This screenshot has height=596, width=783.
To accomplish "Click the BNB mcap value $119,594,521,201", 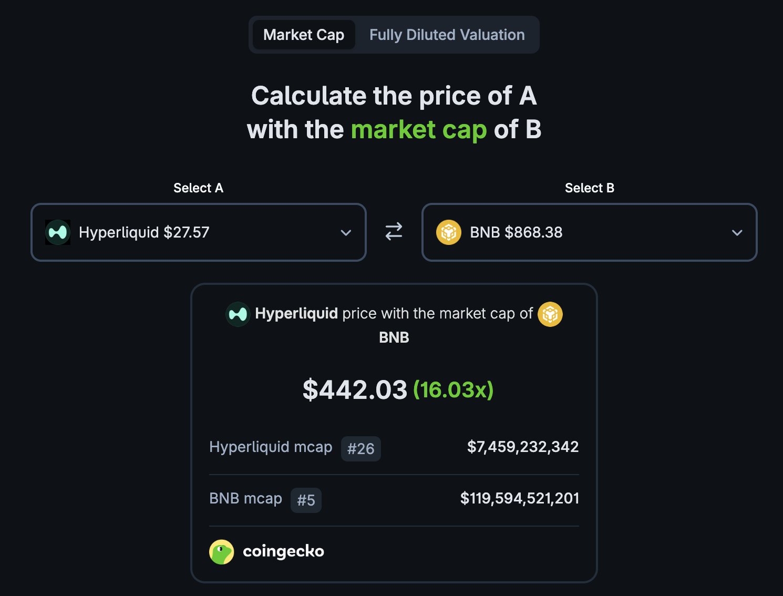I will 519,498.
